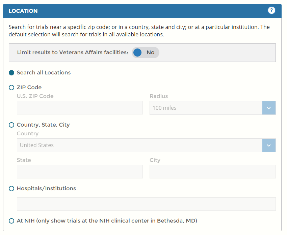Click the Country field label
This screenshot has width=287, height=235.
coord(28,133)
